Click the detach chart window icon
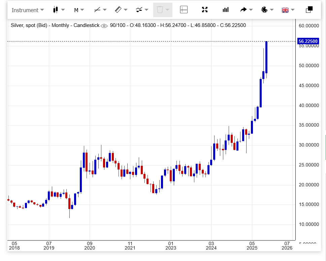The image size is (326, 261). [x=309, y=10]
